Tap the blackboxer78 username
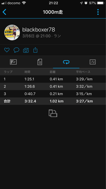The width and height of the screenshot is (106, 189). [x=39, y=30]
